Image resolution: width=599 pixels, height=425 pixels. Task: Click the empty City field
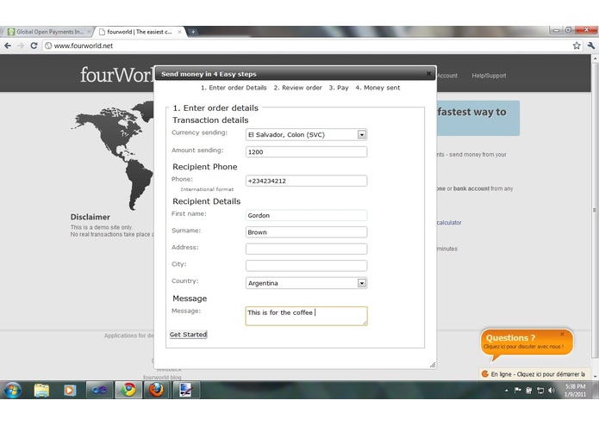306,266
